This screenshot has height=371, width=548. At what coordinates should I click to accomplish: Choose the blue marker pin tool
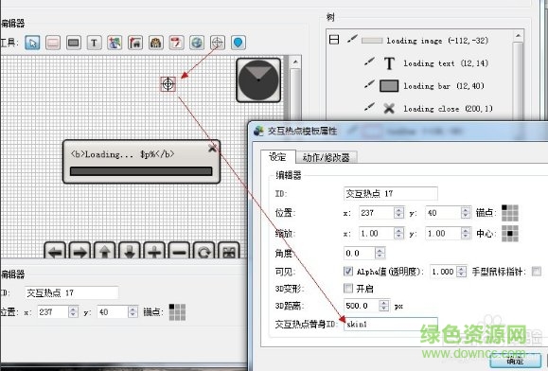click(238, 43)
